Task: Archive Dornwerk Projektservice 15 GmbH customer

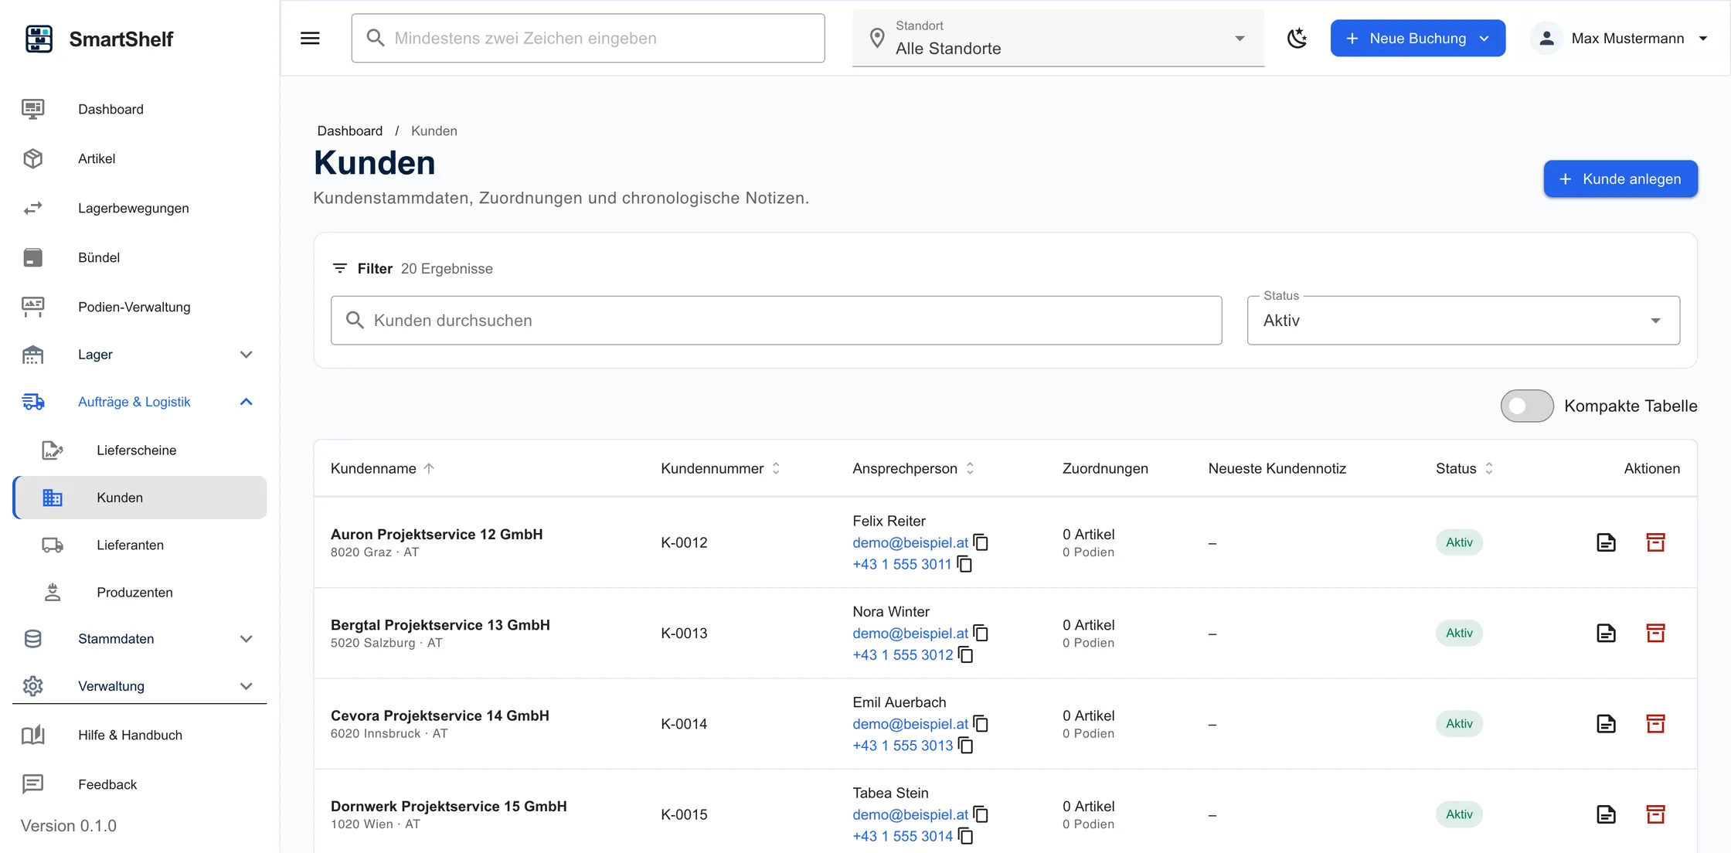Action: (1655, 814)
